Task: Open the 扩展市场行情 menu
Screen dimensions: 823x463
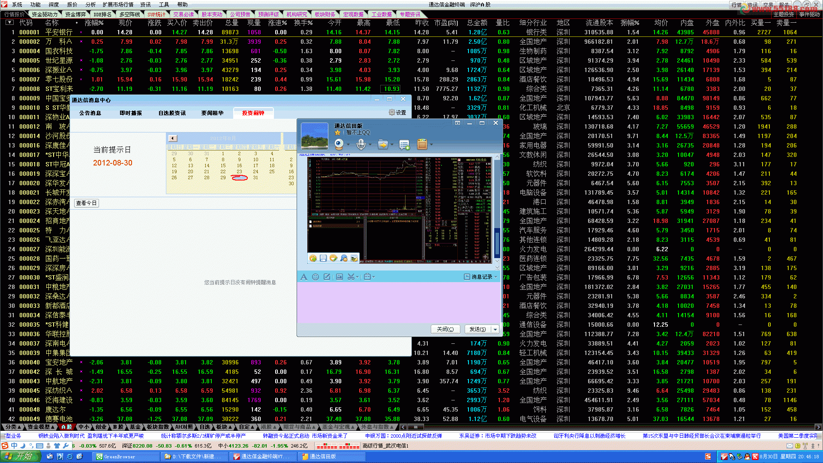Action: [118, 5]
